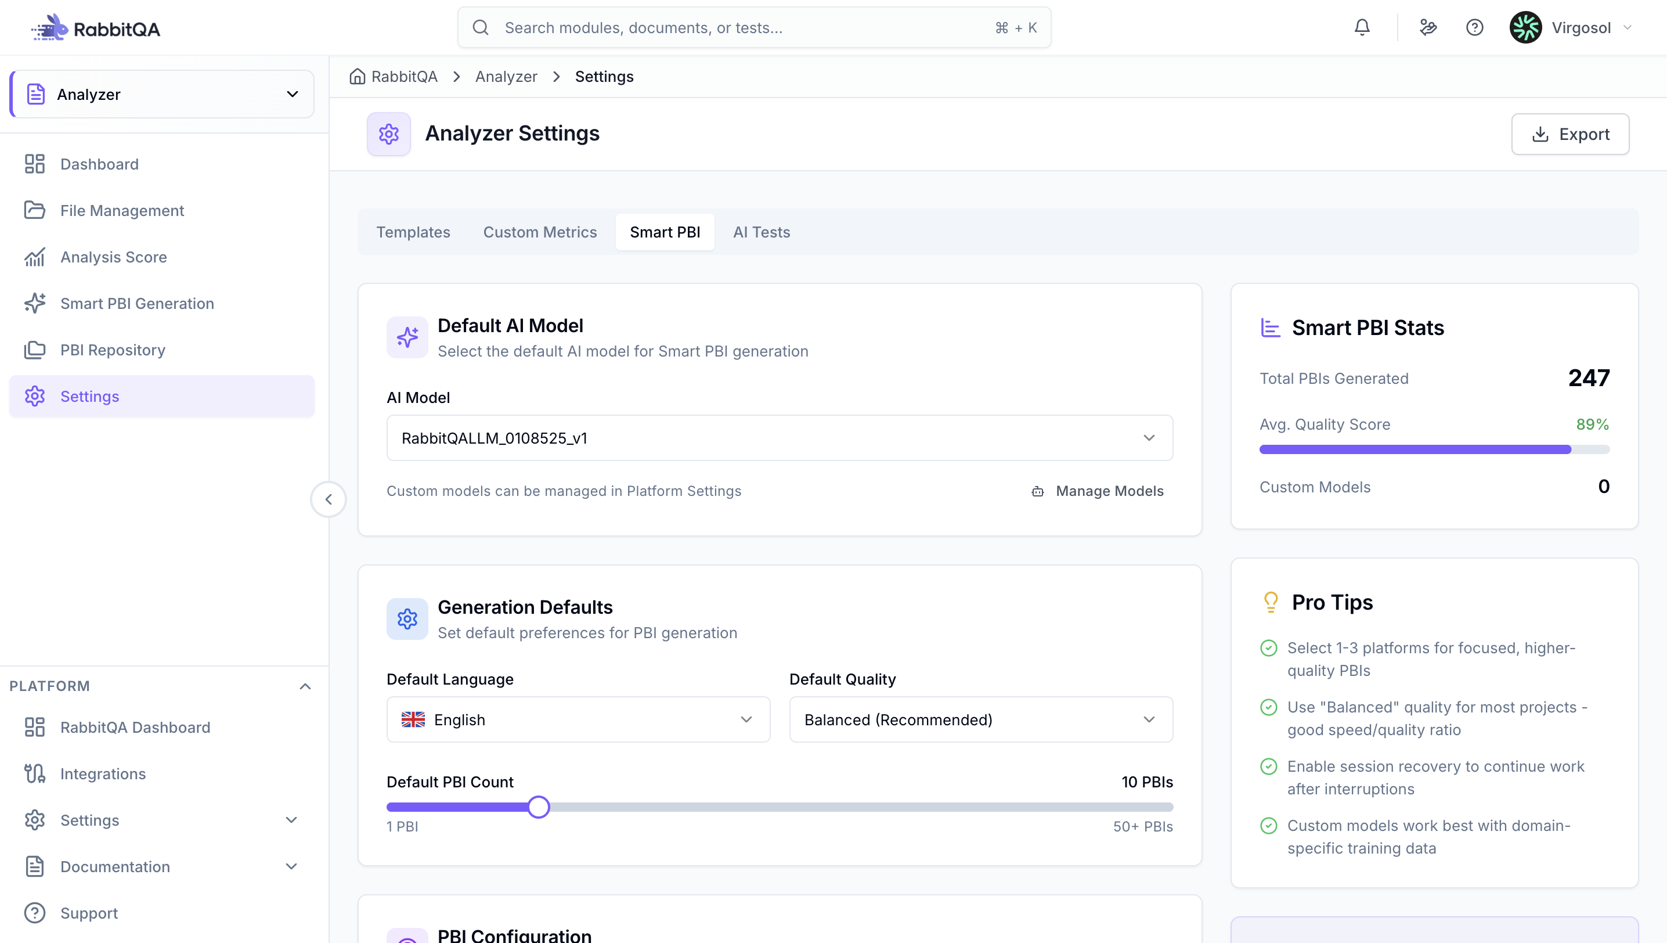Click the search magnifier icon
This screenshot has height=943, width=1667.
tap(481, 27)
